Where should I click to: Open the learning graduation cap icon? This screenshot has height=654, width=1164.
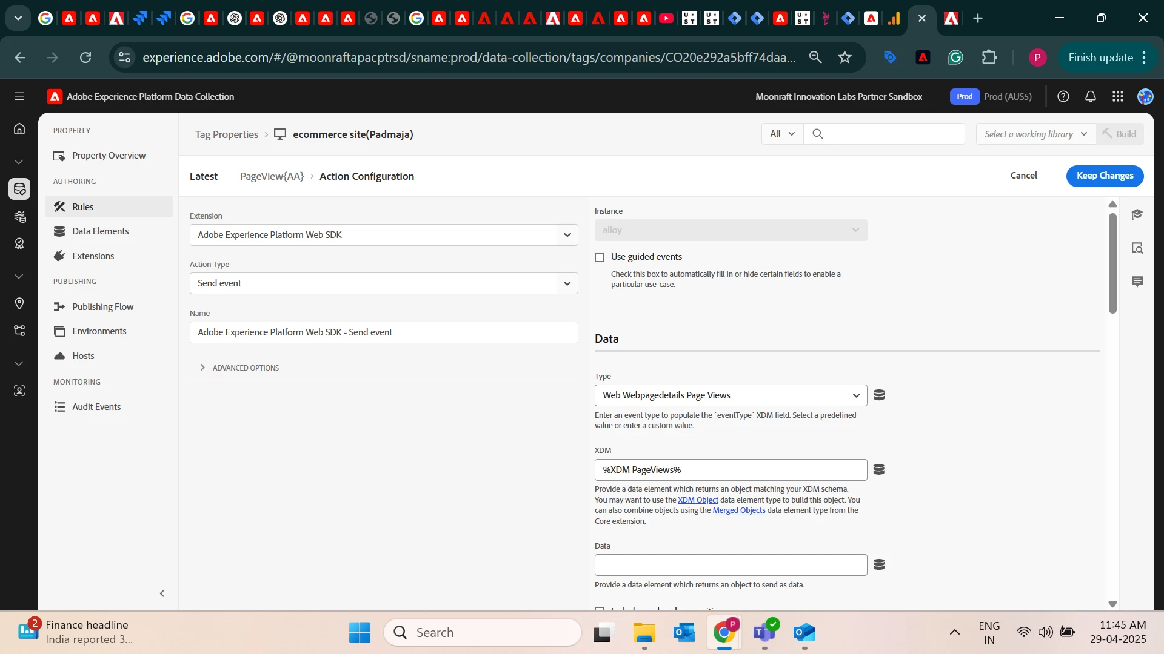click(1137, 214)
